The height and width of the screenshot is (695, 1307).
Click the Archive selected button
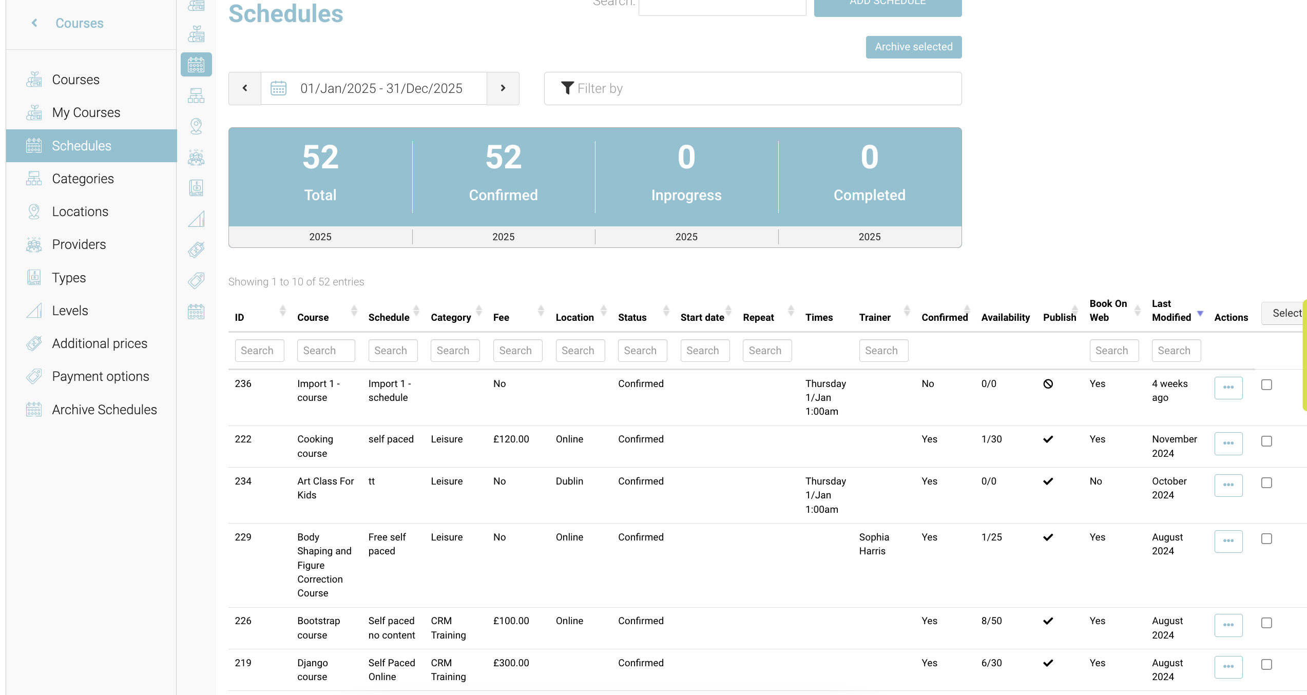(913, 47)
